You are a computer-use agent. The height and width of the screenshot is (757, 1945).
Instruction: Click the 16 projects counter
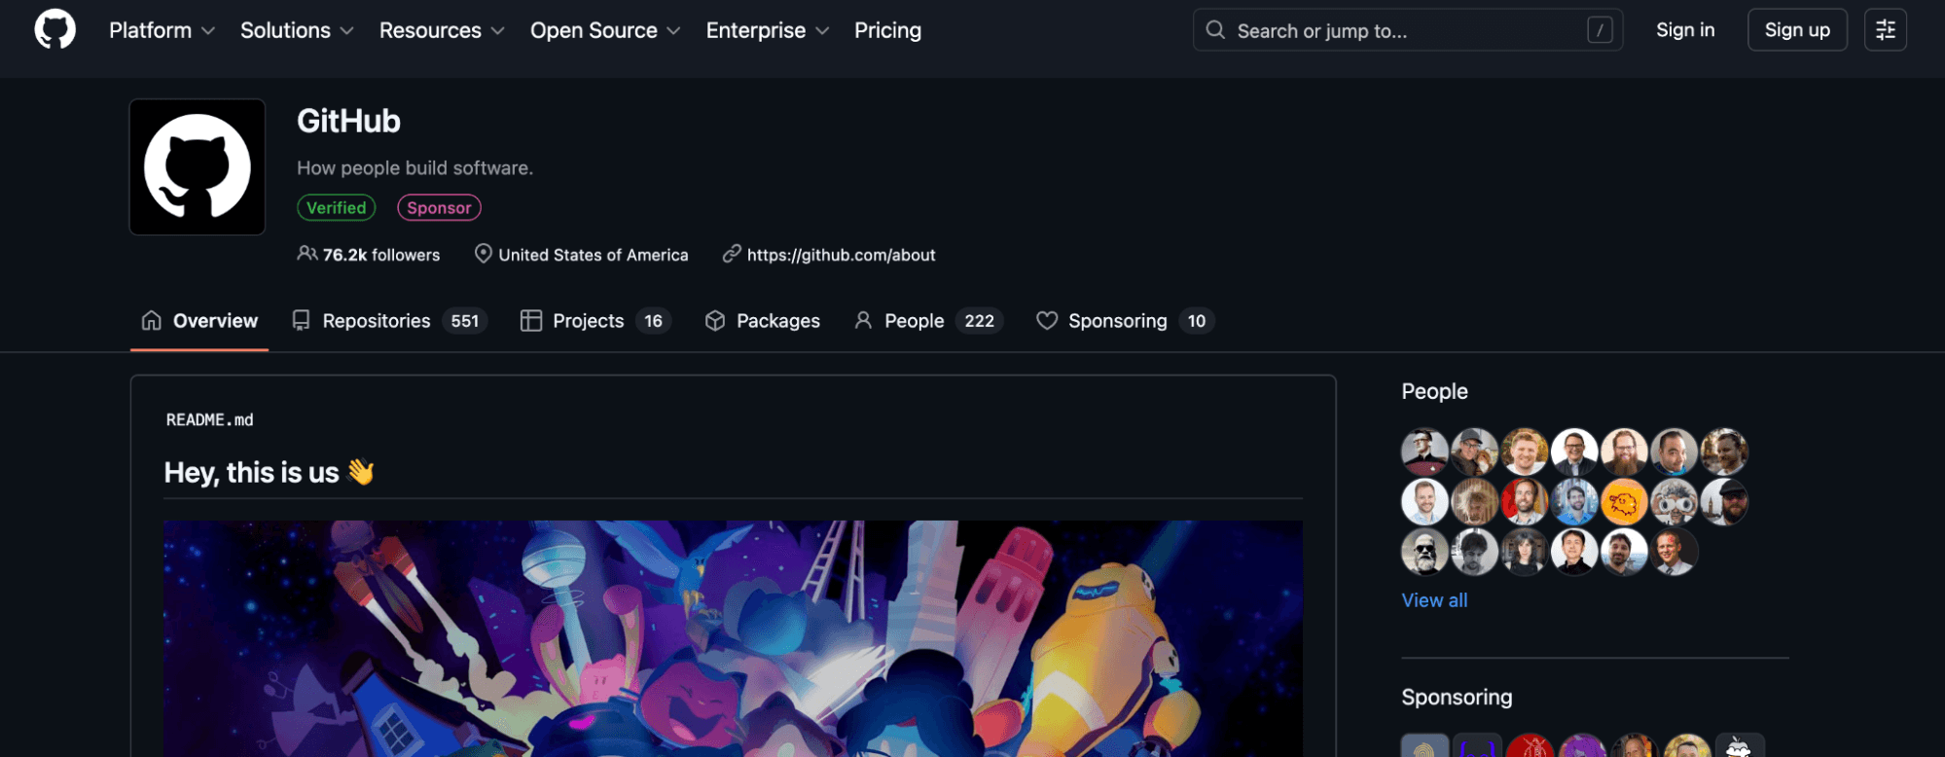[653, 321]
